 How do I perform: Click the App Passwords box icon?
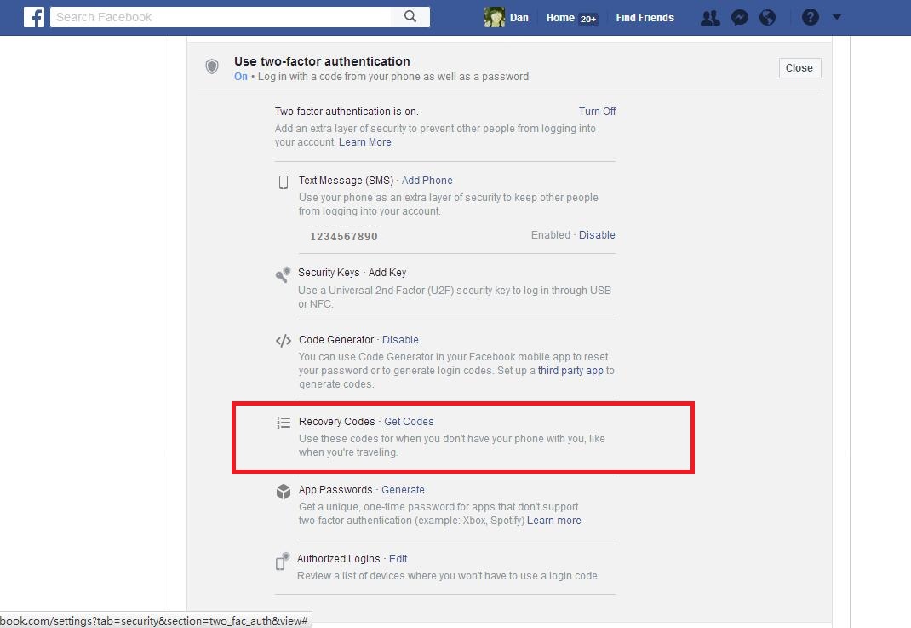pos(284,492)
